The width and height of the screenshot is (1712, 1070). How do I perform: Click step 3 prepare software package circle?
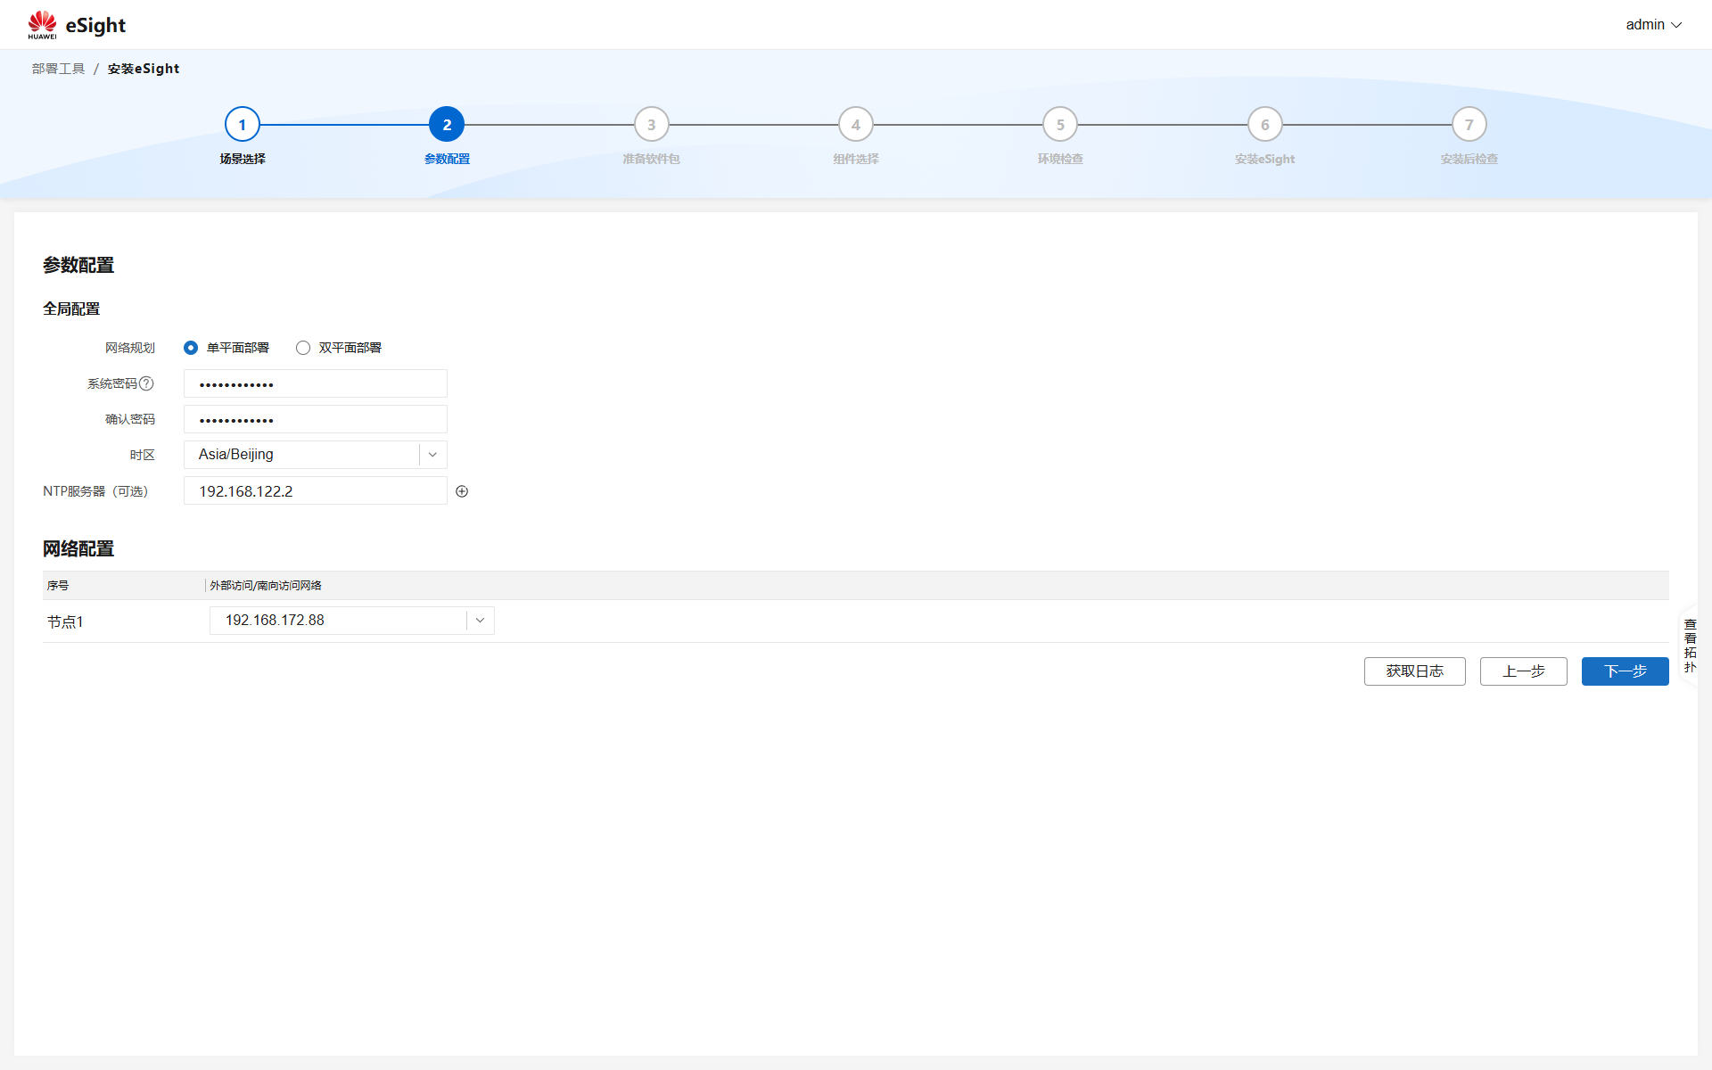tap(651, 125)
